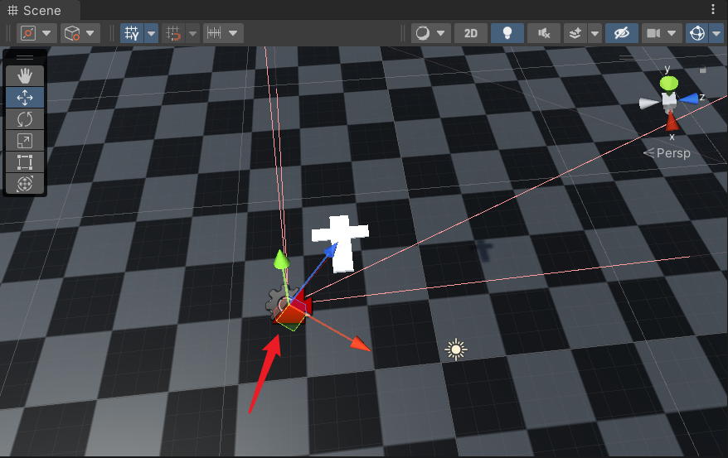Click the green Y move arrow handle
This screenshot has height=458, width=728.
(x=281, y=259)
